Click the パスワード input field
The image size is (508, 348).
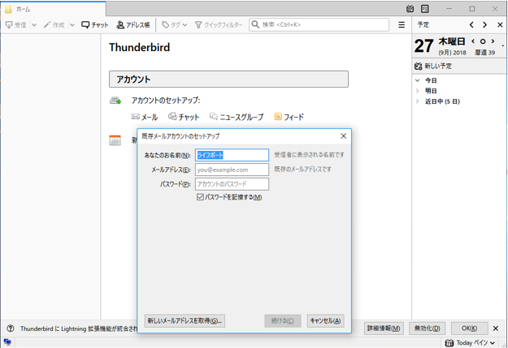click(x=232, y=184)
